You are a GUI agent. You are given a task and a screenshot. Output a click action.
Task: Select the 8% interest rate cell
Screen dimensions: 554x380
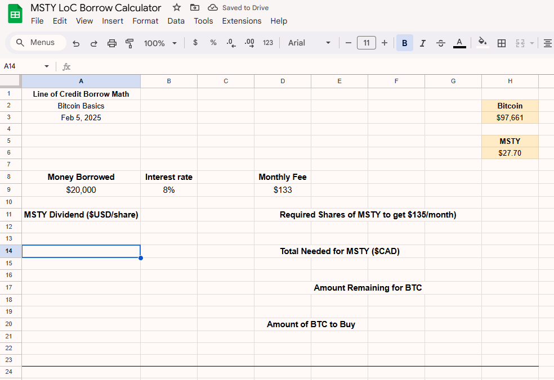tap(169, 190)
